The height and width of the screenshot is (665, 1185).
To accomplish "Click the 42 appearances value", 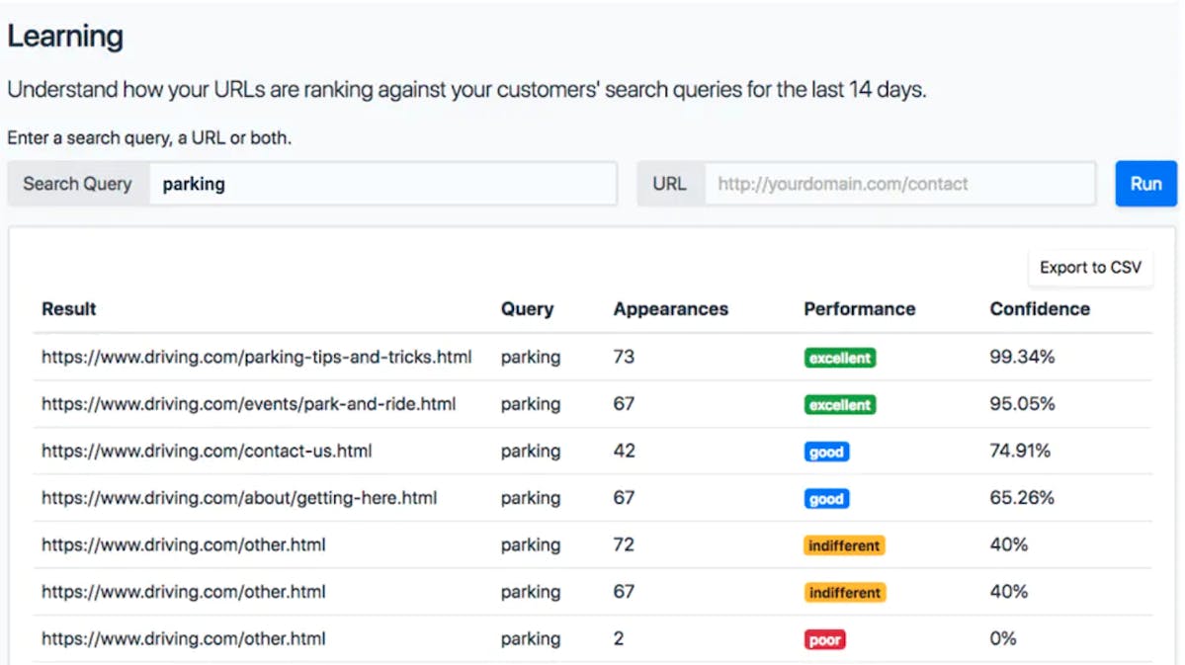I will pos(624,452).
